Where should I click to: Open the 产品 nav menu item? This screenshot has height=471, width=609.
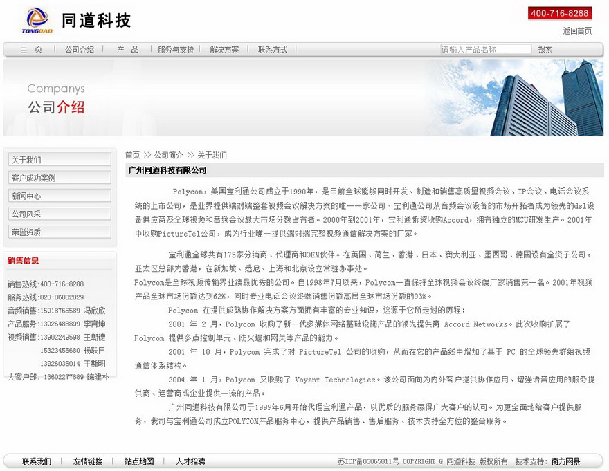(128, 49)
